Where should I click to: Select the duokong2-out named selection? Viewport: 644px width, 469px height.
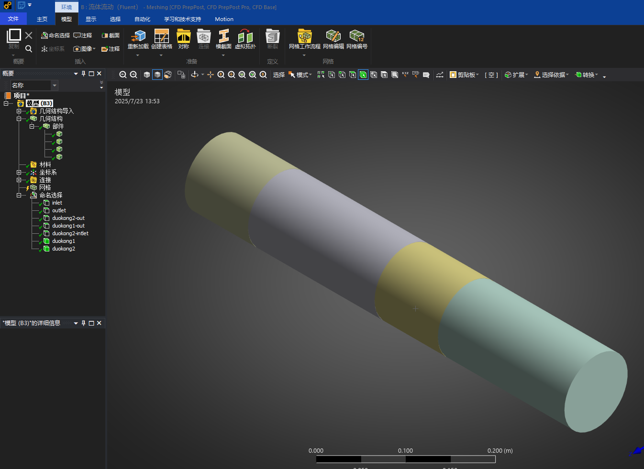(68, 218)
